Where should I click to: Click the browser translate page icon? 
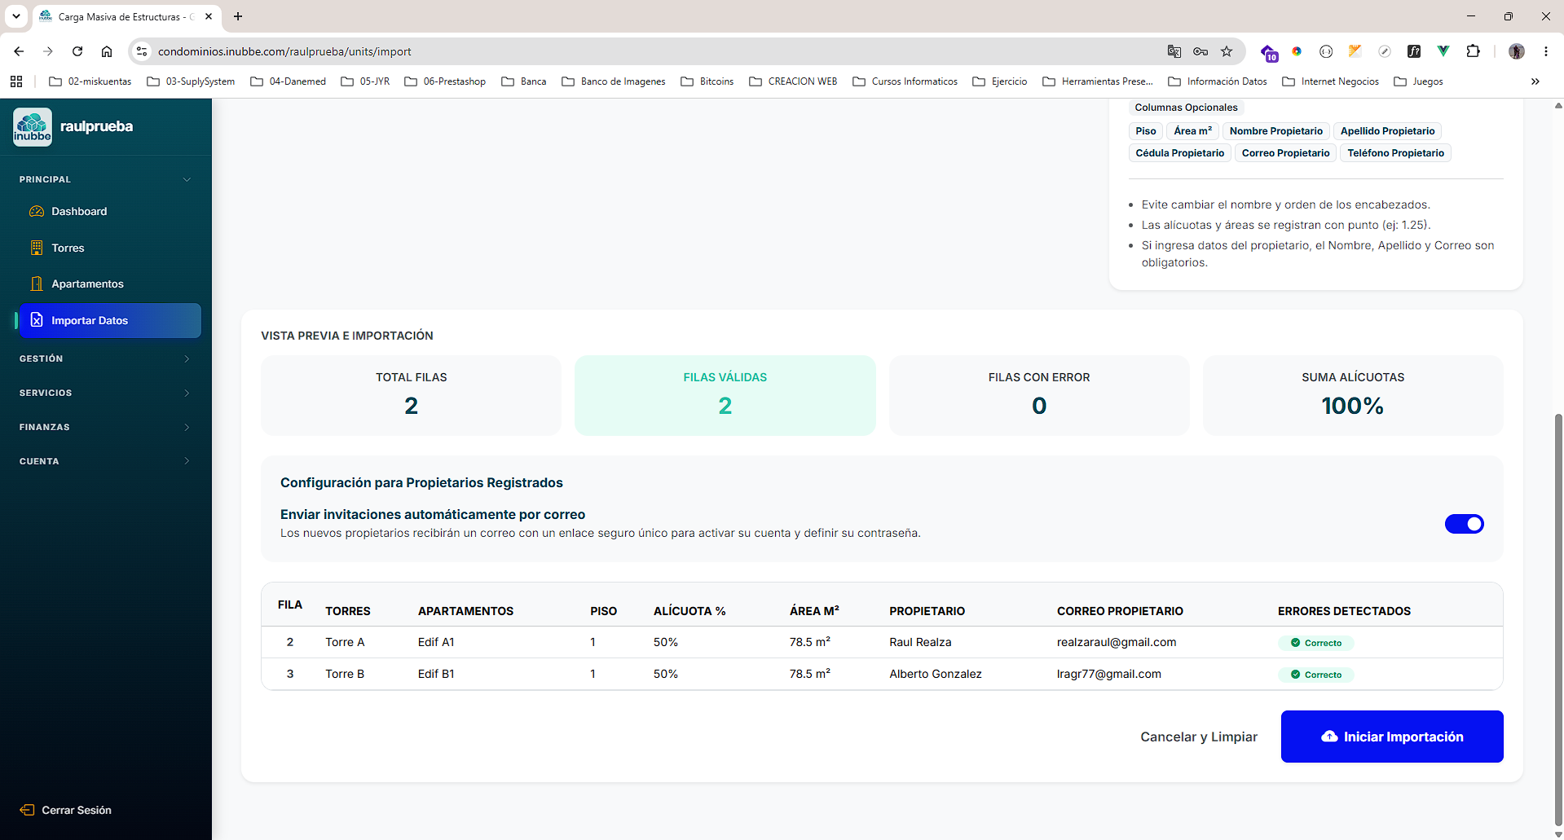[1174, 51]
